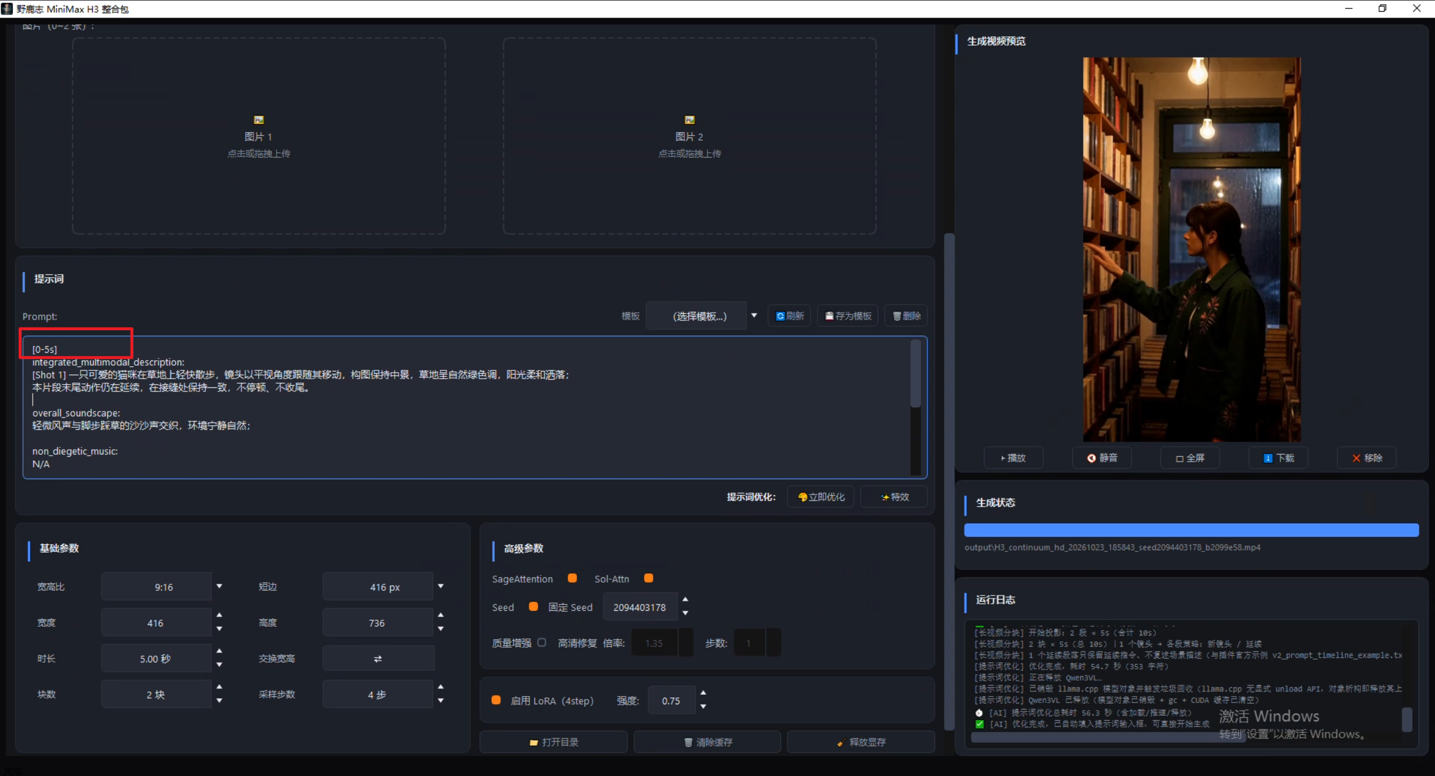Image resolution: width=1435 pixels, height=776 pixels.
Task: Toggle the 固定 Seed switch
Action: 533,607
